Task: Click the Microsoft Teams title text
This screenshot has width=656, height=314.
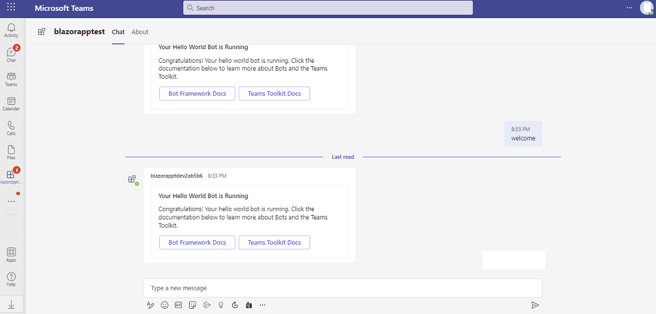Action: click(x=64, y=8)
